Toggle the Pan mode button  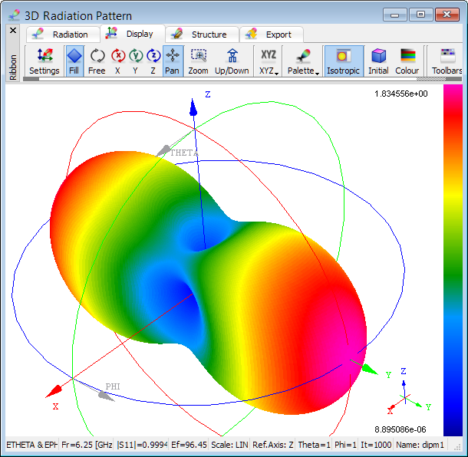point(173,61)
